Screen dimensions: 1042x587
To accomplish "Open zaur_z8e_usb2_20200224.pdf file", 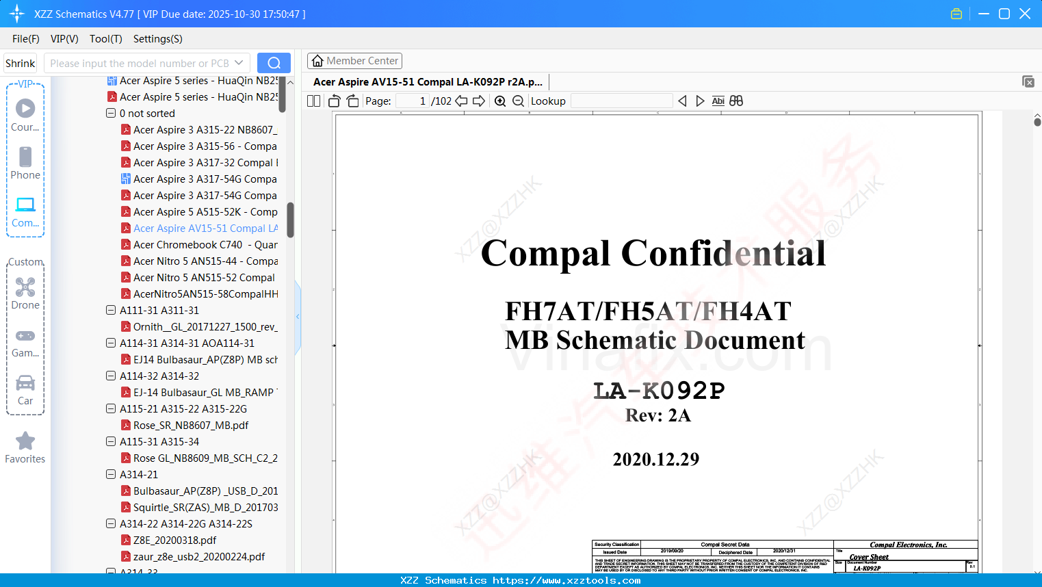I will [193, 557].
